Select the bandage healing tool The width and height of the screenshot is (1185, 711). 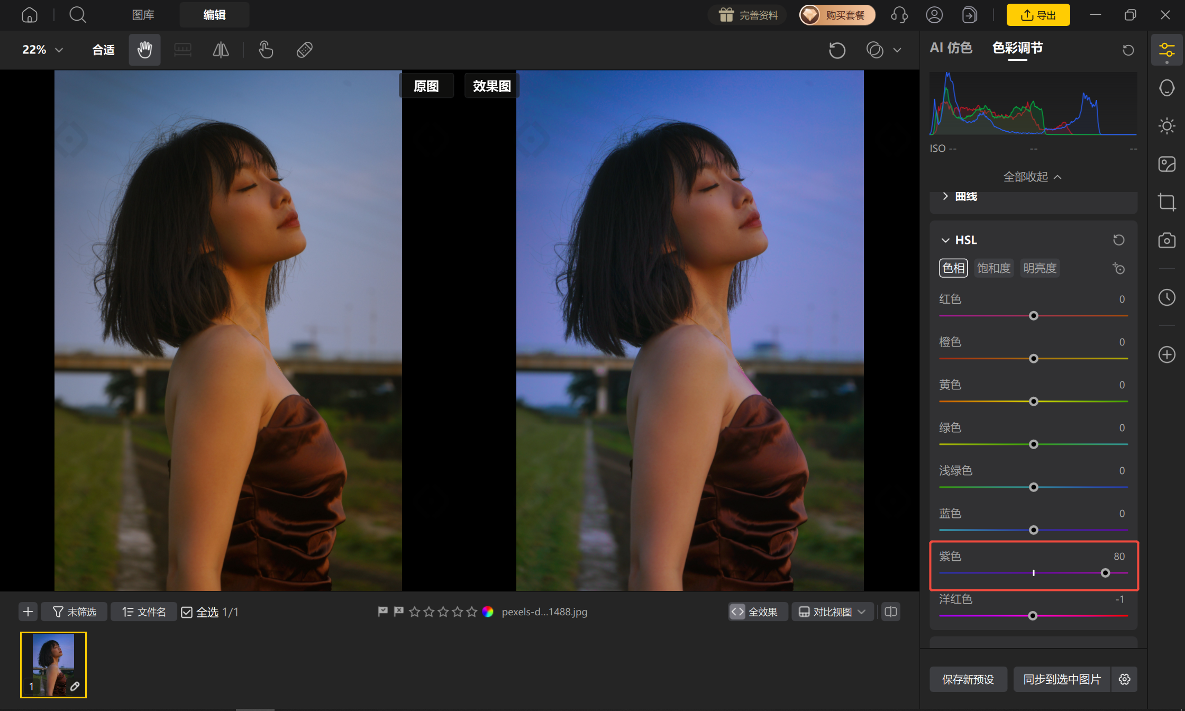[304, 50]
